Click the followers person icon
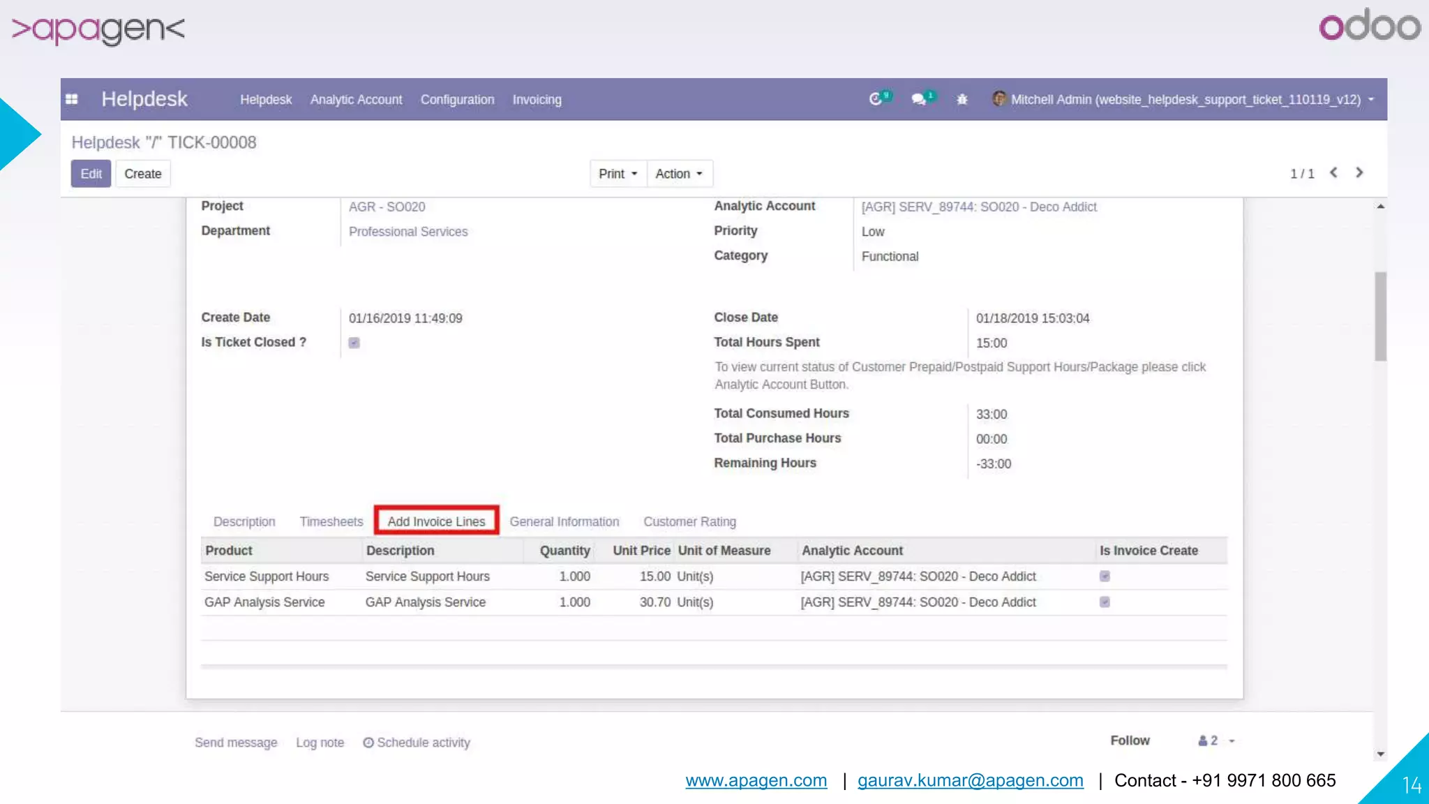This screenshot has width=1429, height=804. point(1203,740)
